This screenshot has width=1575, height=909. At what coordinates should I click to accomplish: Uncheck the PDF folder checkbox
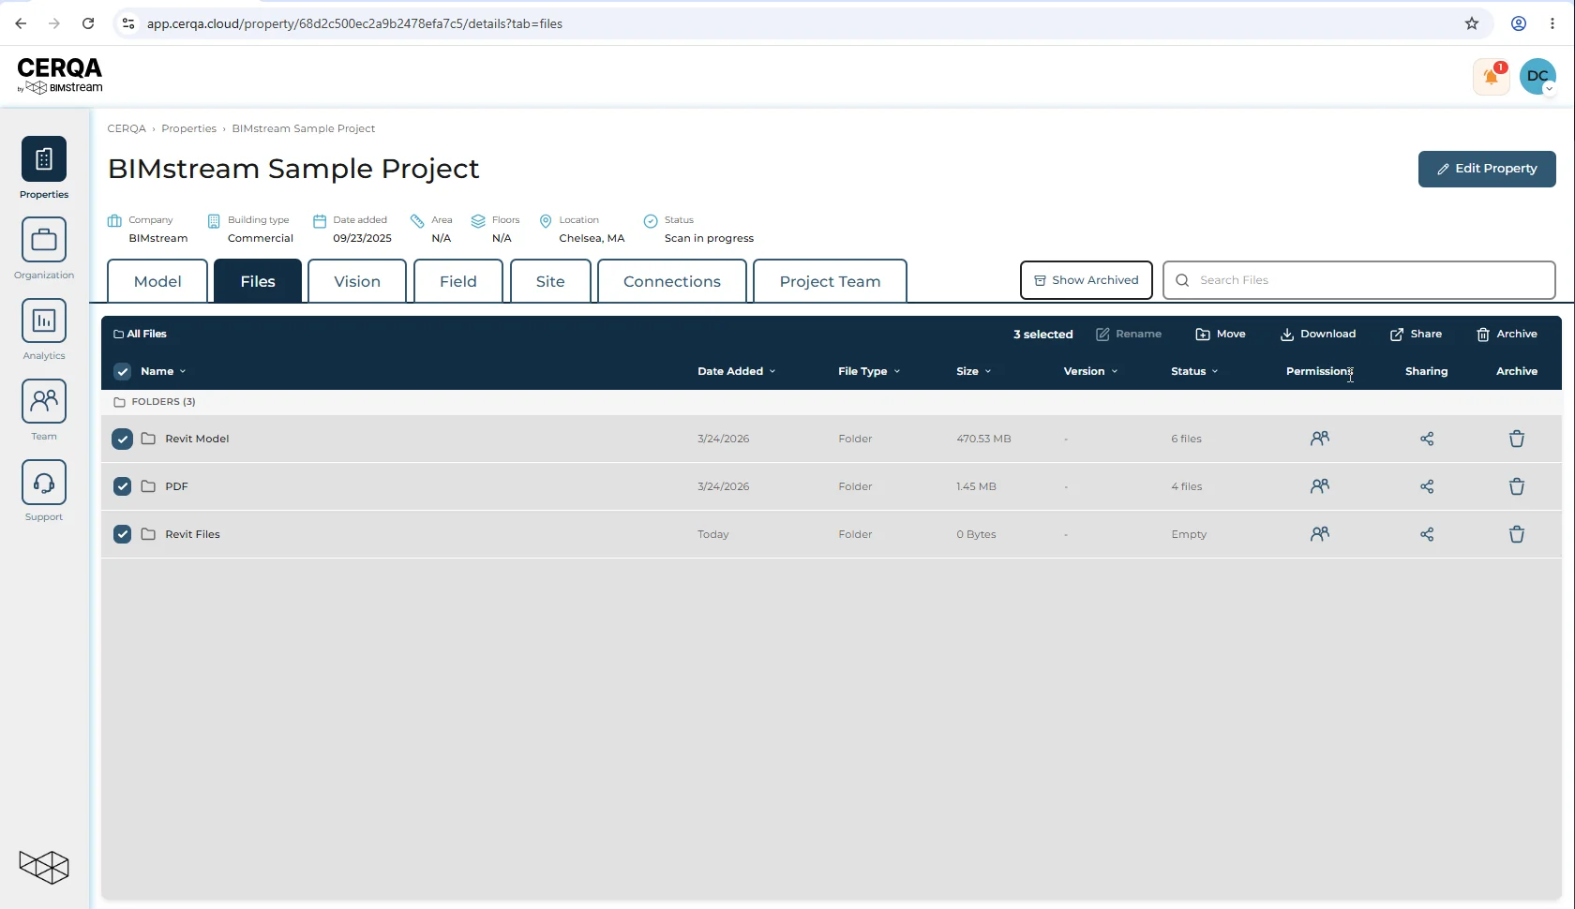pyautogui.click(x=122, y=486)
